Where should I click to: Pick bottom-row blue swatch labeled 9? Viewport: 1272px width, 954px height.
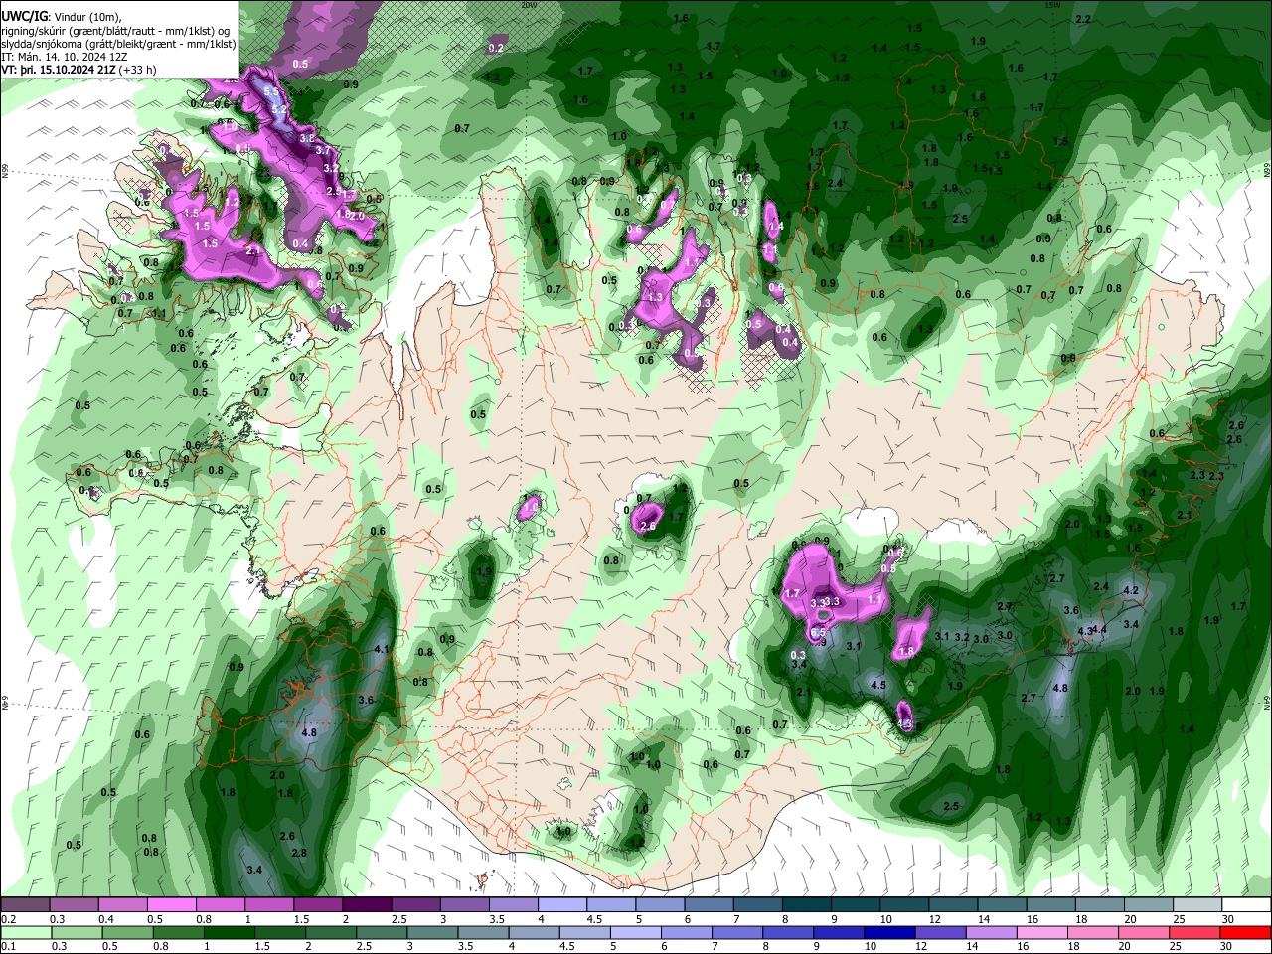[839, 932]
